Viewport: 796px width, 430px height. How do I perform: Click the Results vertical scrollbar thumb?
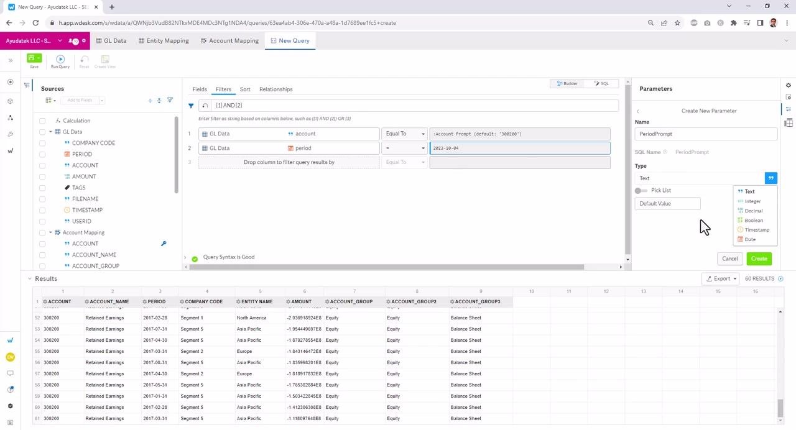click(x=780, y=408)
